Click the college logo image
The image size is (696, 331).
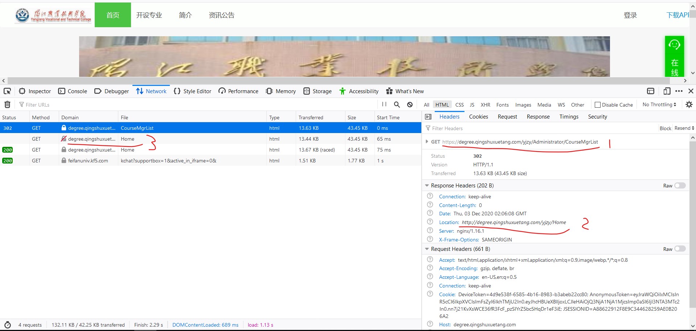coord(53,15)
